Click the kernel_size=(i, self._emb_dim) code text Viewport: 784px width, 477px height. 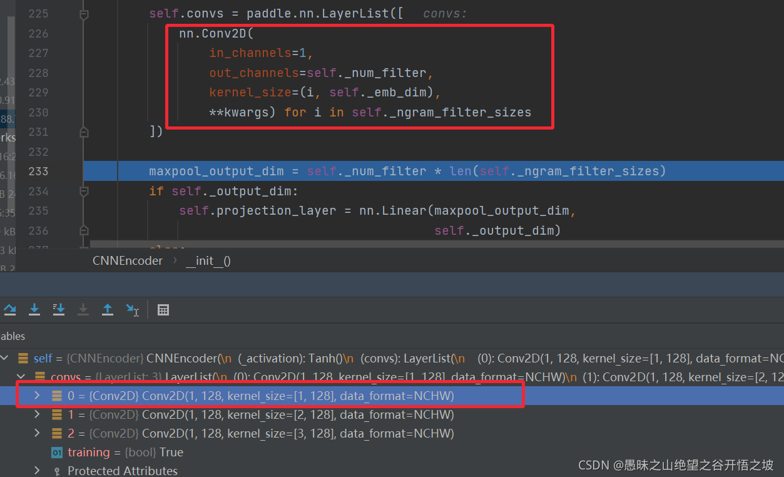point(322,93)
